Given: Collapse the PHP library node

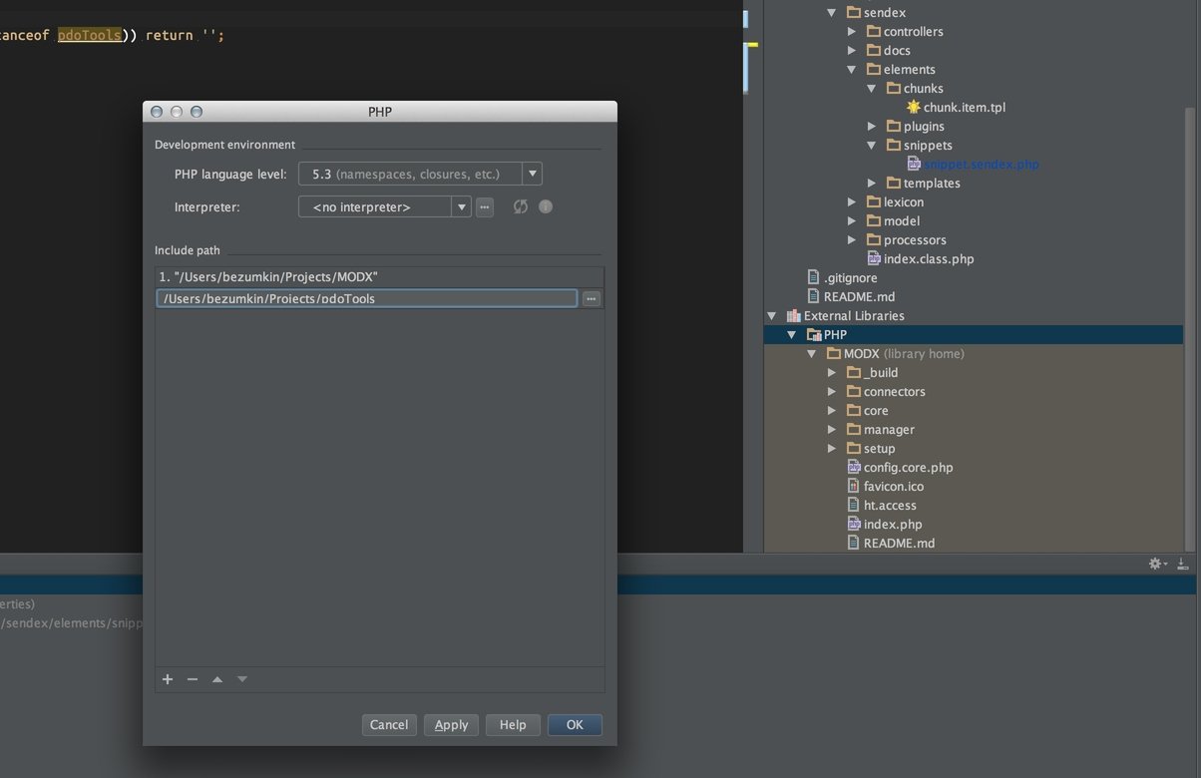Looking at the screenshot, I should tap(792, 335).
